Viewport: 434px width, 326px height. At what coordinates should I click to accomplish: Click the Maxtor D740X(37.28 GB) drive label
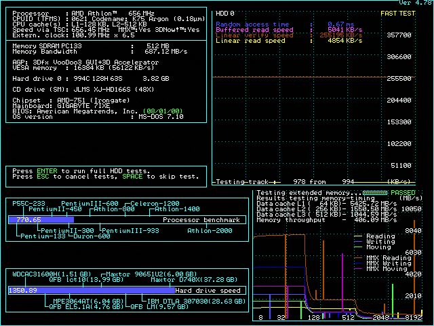click(x=194, y=280)
